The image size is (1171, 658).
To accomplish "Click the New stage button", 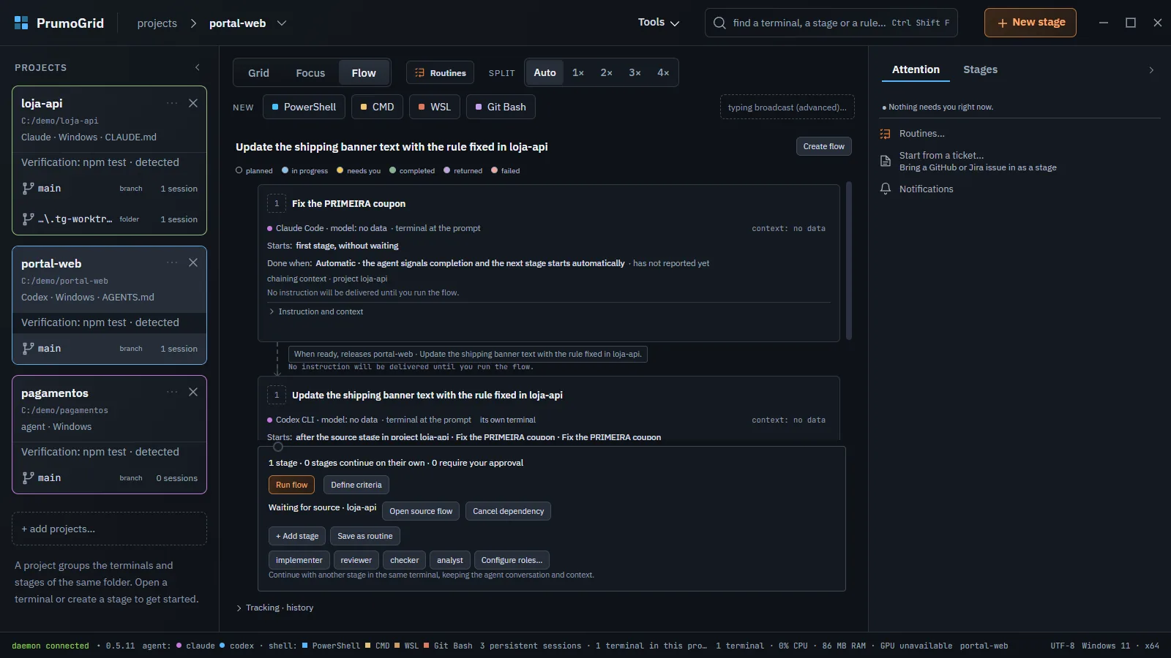I will coord(1030,23).
